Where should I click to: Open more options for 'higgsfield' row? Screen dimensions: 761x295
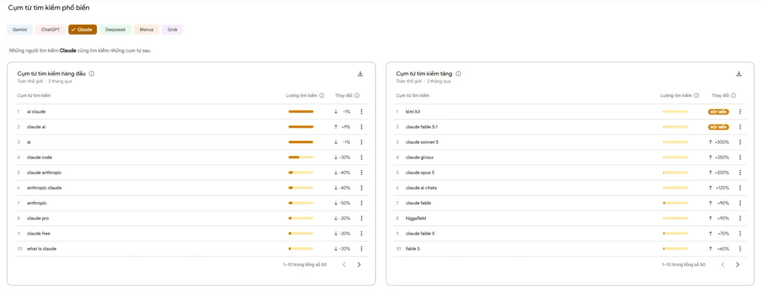[x=740, y=218]
